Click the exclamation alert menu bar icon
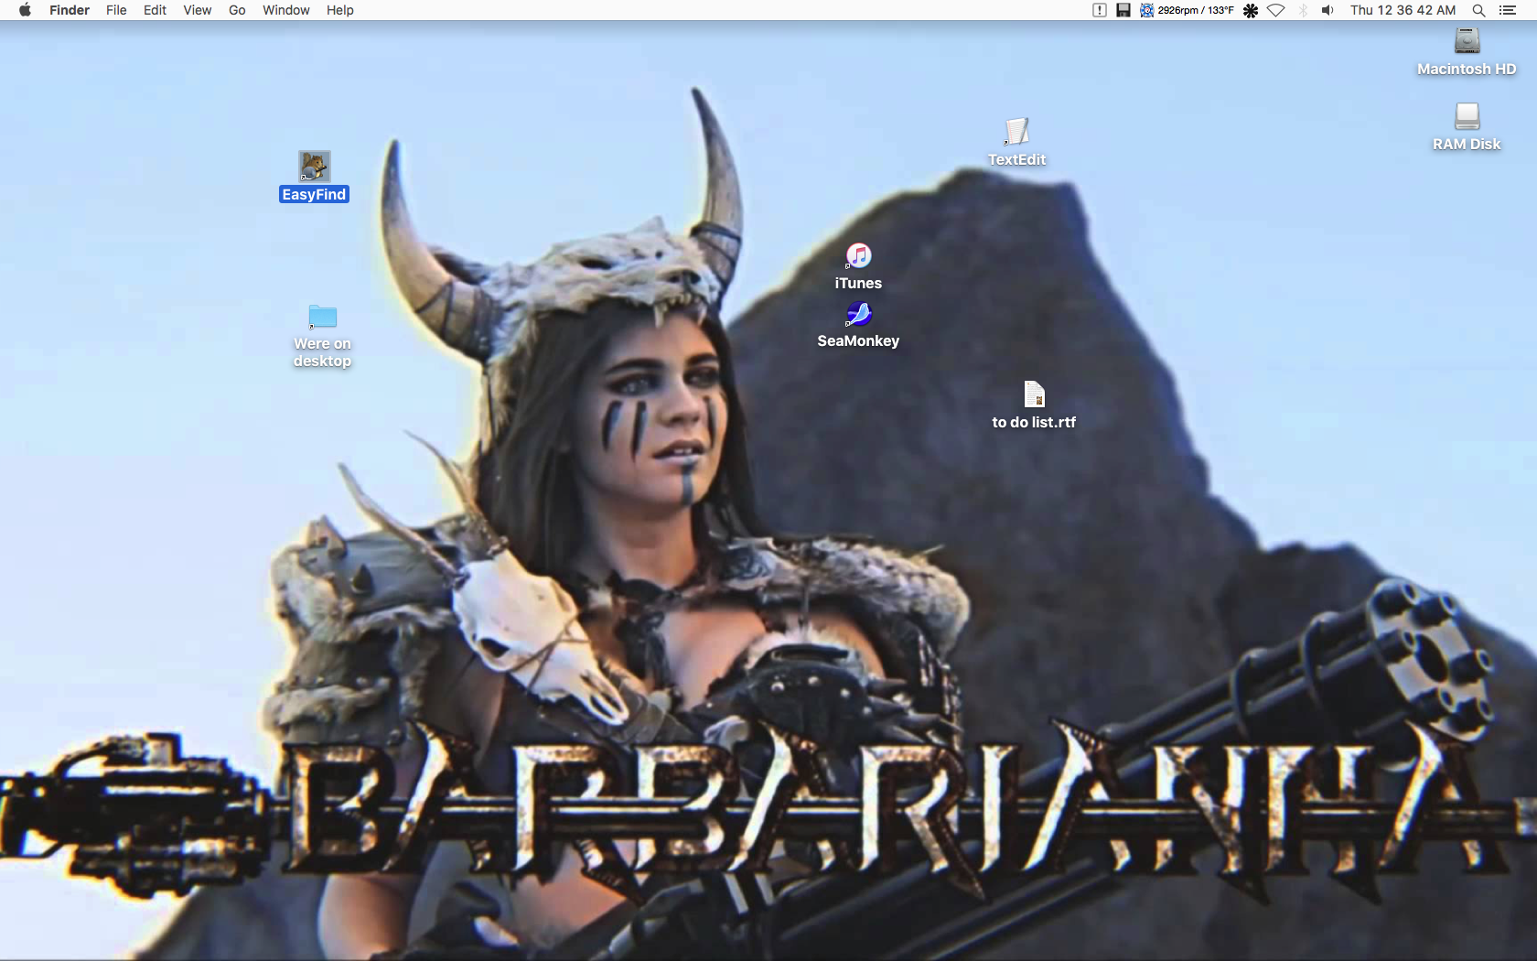 point(1100,10)
